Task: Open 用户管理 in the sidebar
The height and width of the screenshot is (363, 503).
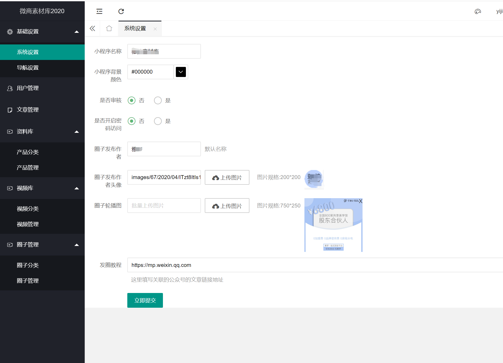Action: coord(42,88)
